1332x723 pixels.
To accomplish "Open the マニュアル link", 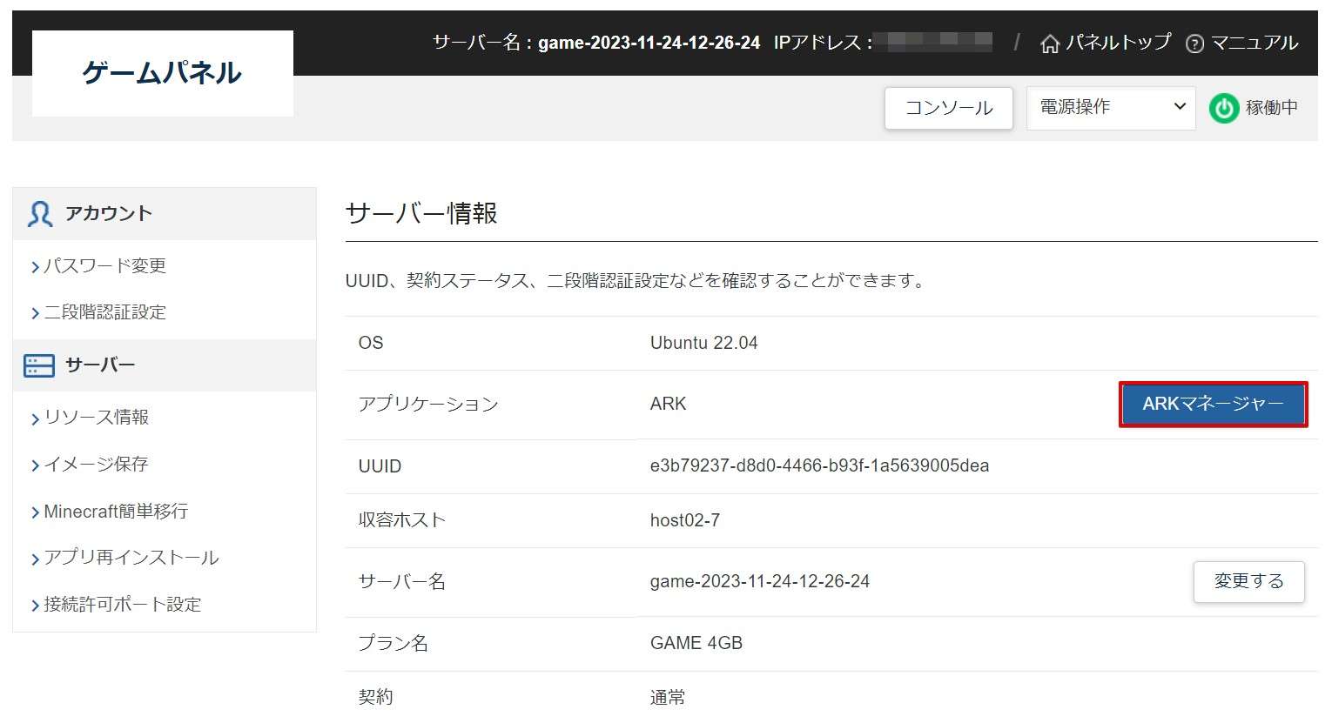I will (1255, 43).
